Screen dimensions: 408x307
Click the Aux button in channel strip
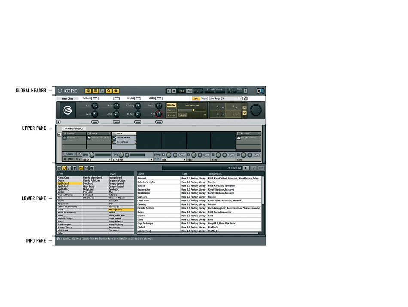pos(157,155)
